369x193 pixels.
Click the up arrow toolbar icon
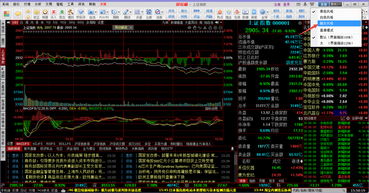click(28, 11)
